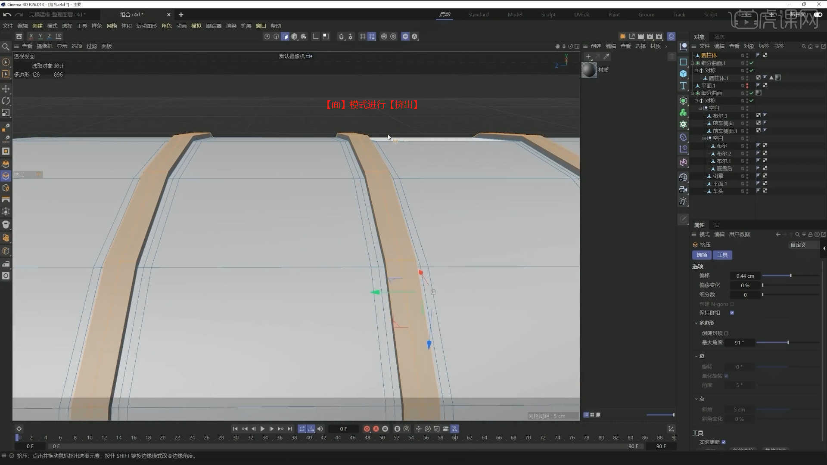Select the 引擎 object in object manager
The height and width of the screenshot is (465, 827).
718,176
